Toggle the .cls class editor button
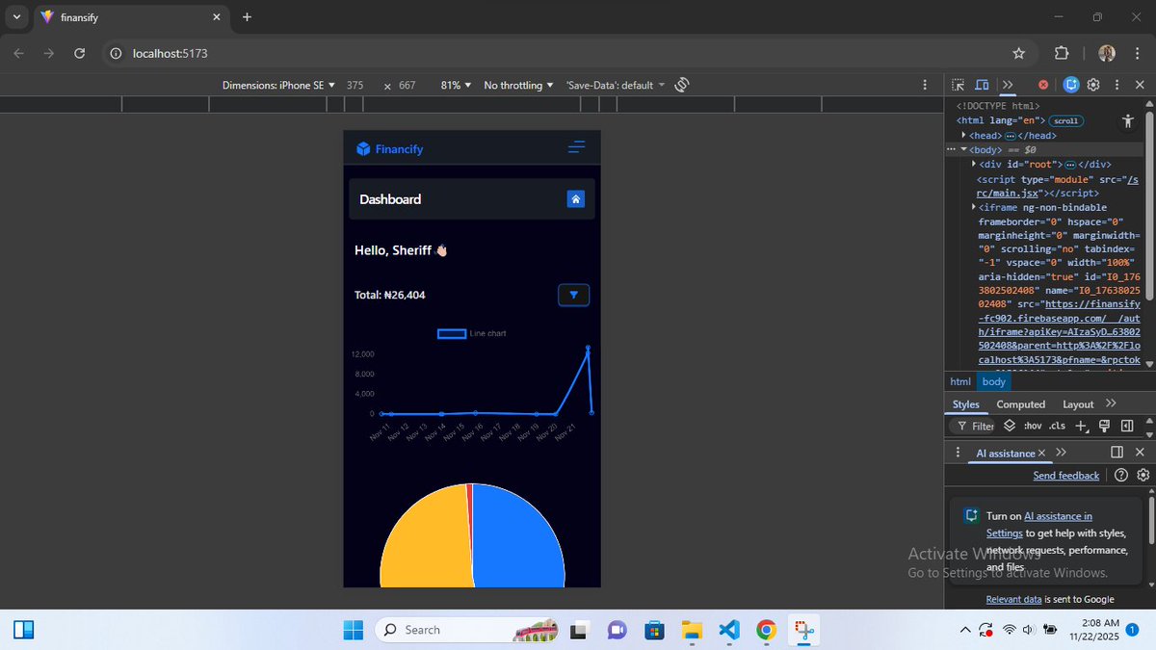The width and height of the screenshot is (1156, 650). point(1058,426)
